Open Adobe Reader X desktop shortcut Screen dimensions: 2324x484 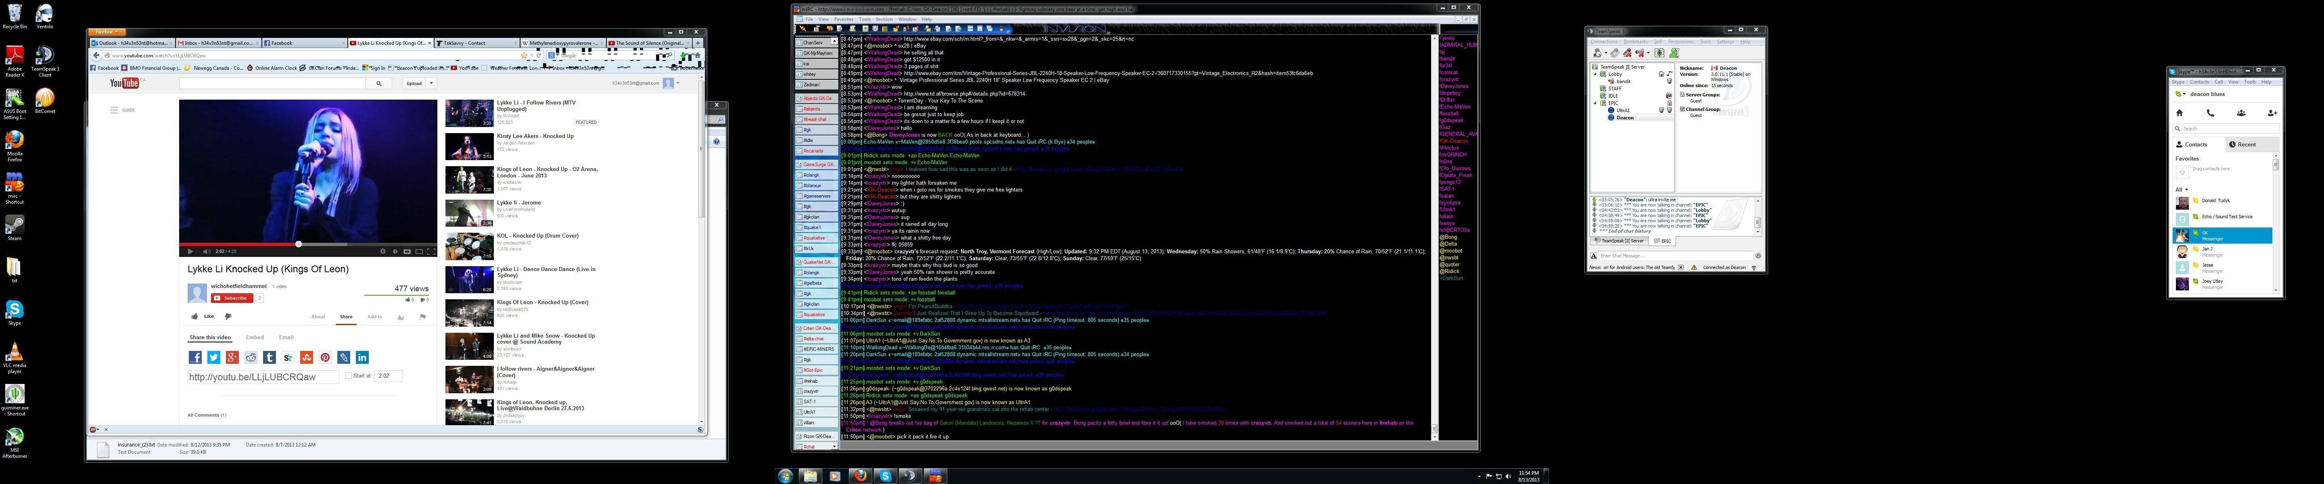click(x=15, y=61)
